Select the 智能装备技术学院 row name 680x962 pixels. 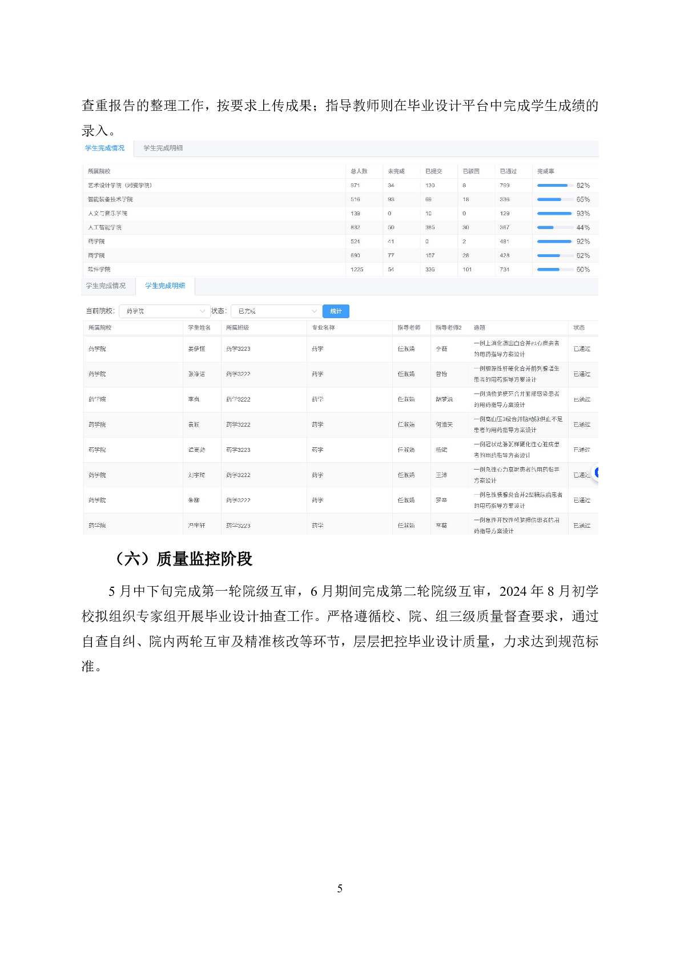click(x=110, y=199)
